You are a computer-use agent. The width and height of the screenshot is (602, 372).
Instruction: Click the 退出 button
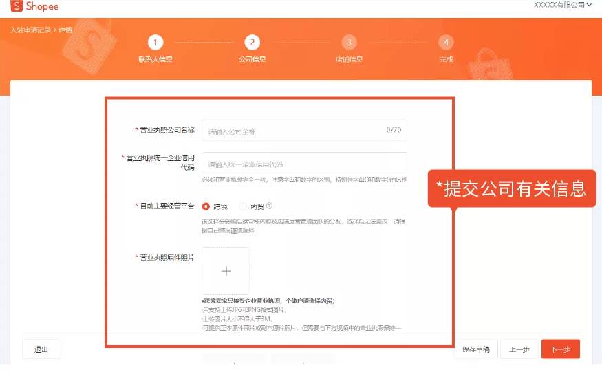41,349
